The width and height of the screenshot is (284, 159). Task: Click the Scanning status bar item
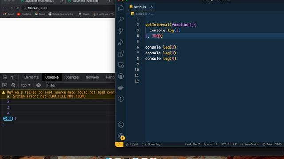tap(152, 144)
